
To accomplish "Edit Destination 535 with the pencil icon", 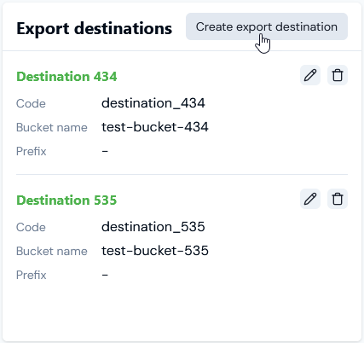I will [x=310, y=199].
